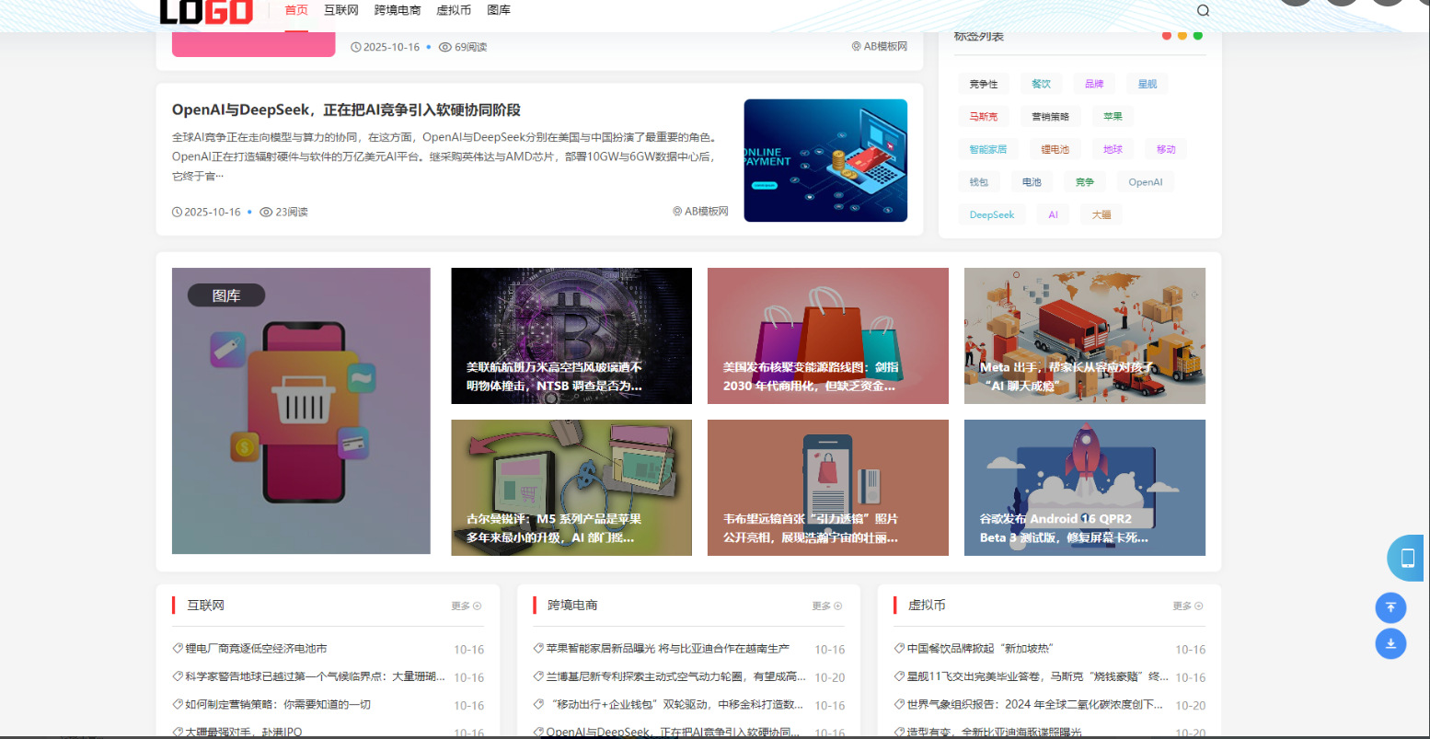The width and height of the screenshot is (1430, 739).
Task: Click the blue back-to-top arrow button
Action: 1390,607
